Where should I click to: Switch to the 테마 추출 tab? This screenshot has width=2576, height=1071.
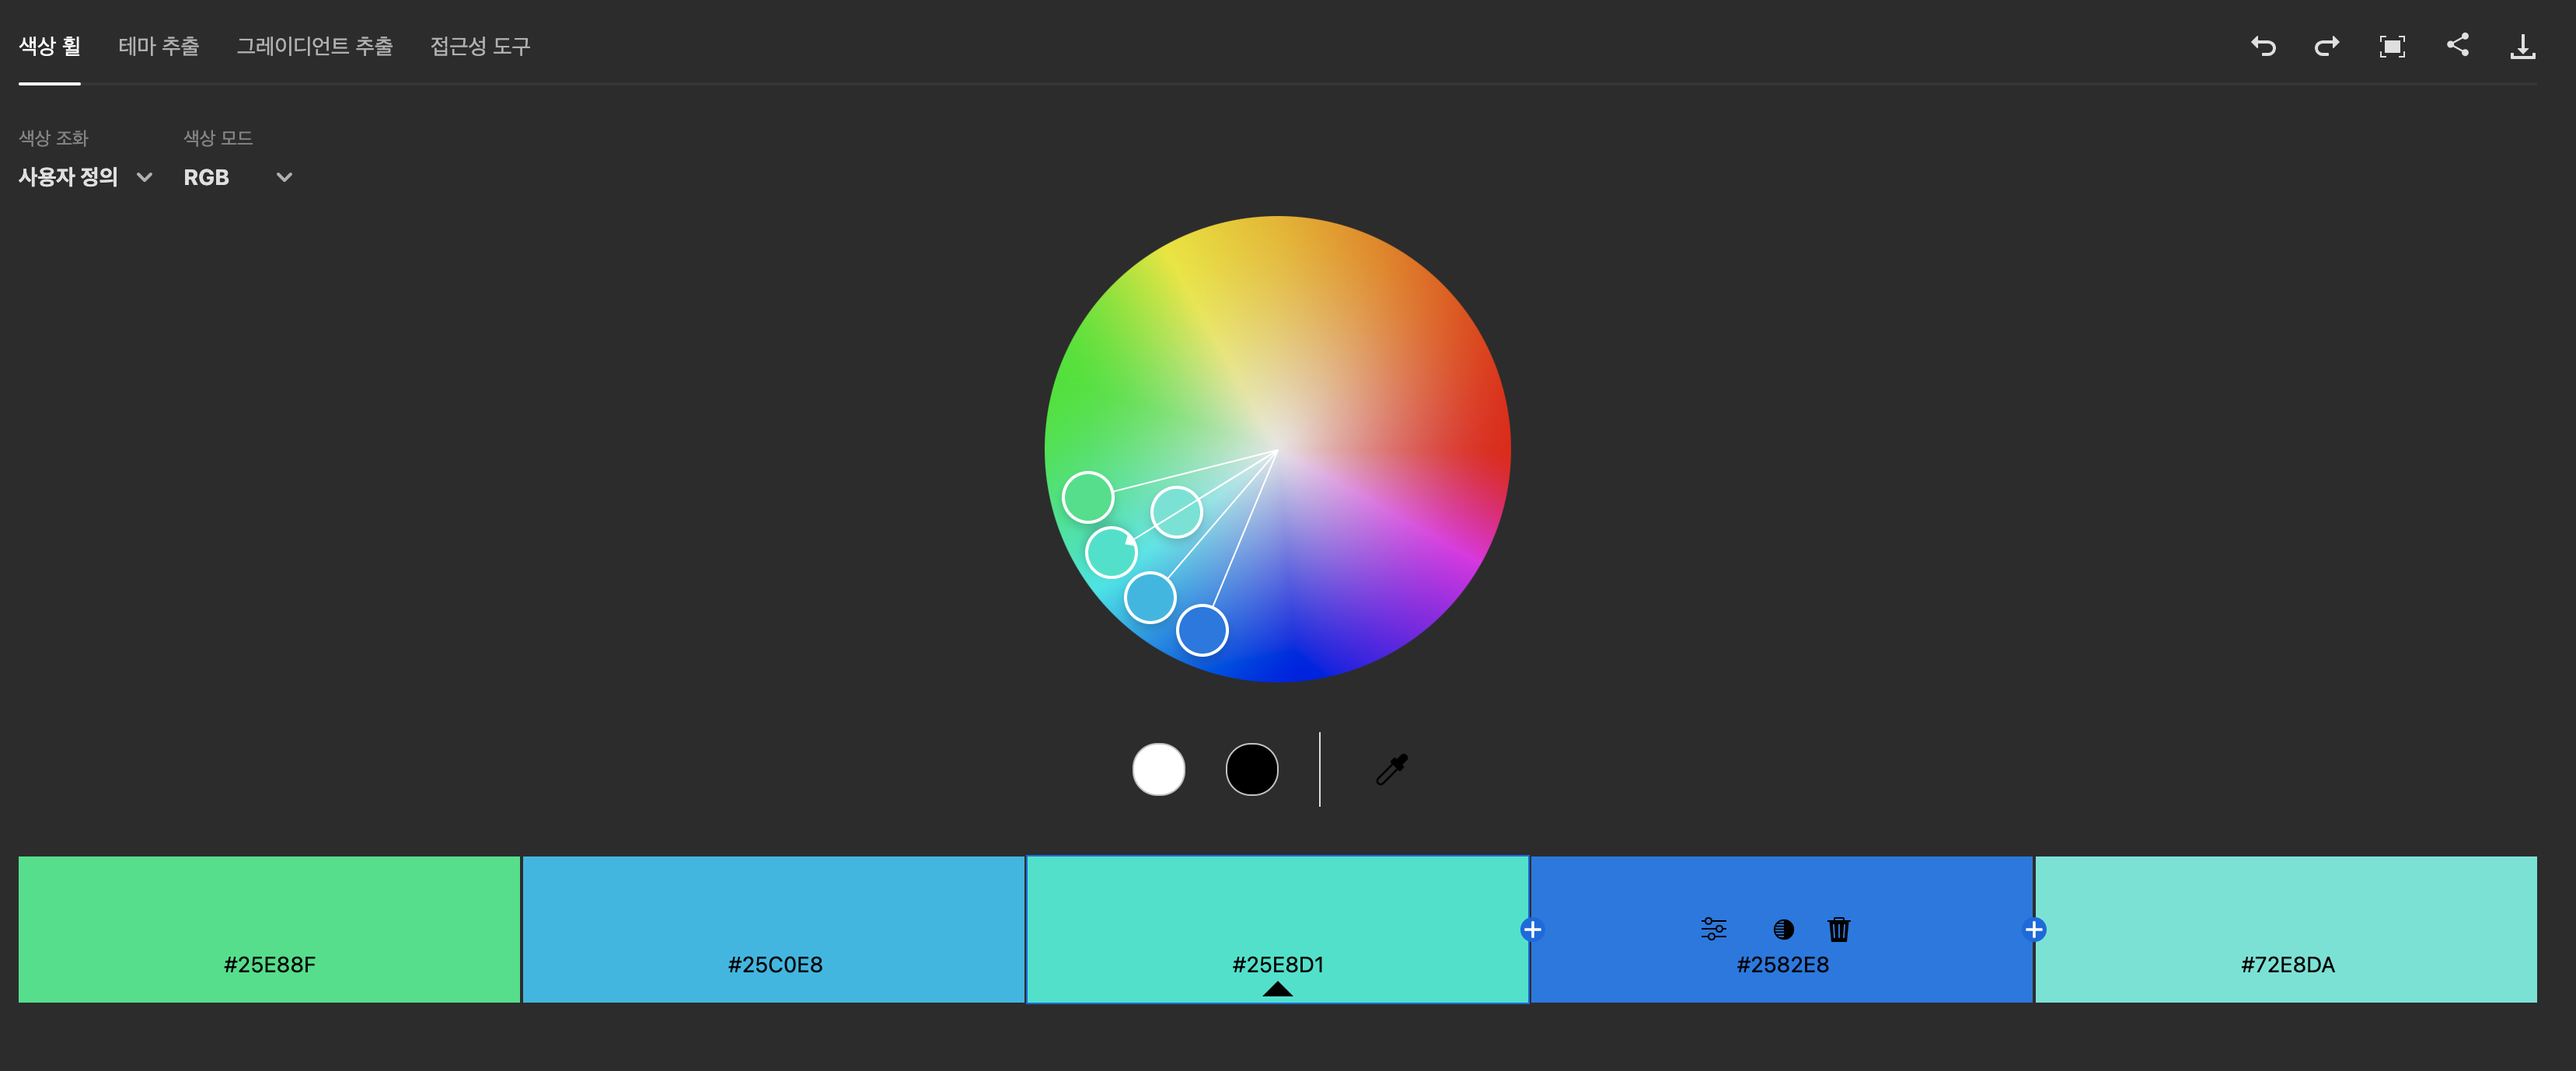click(x=158, y=46)
